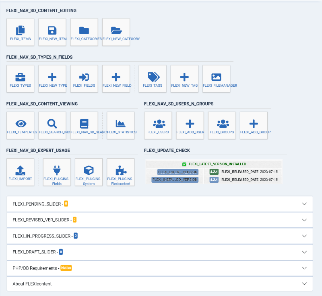Click revised version slider orange count badge
This screenshot has width=322, height=296.
click(74, 220)
